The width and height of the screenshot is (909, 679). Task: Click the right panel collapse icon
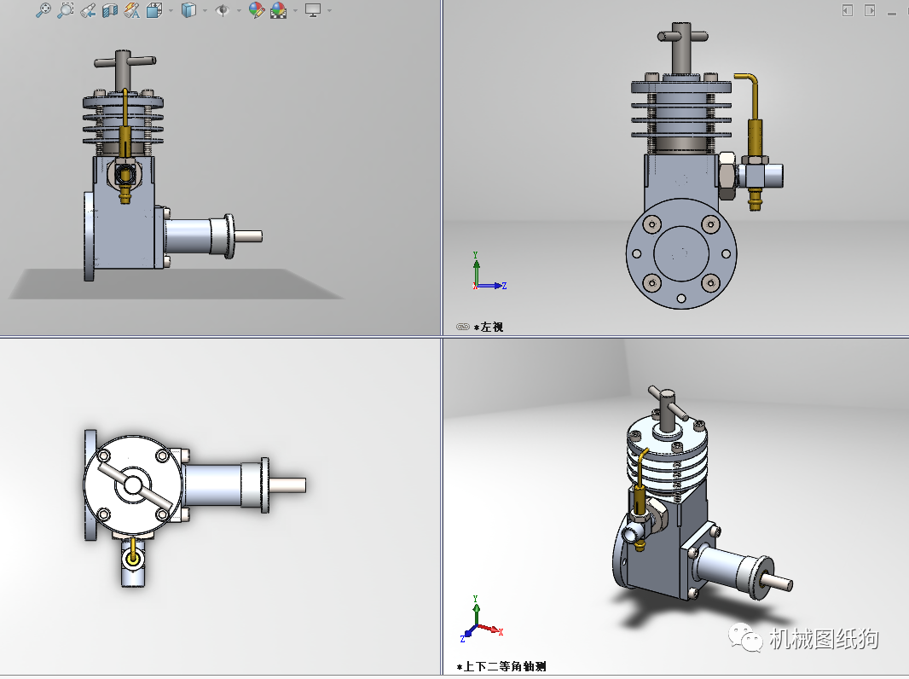coord(870,10)
